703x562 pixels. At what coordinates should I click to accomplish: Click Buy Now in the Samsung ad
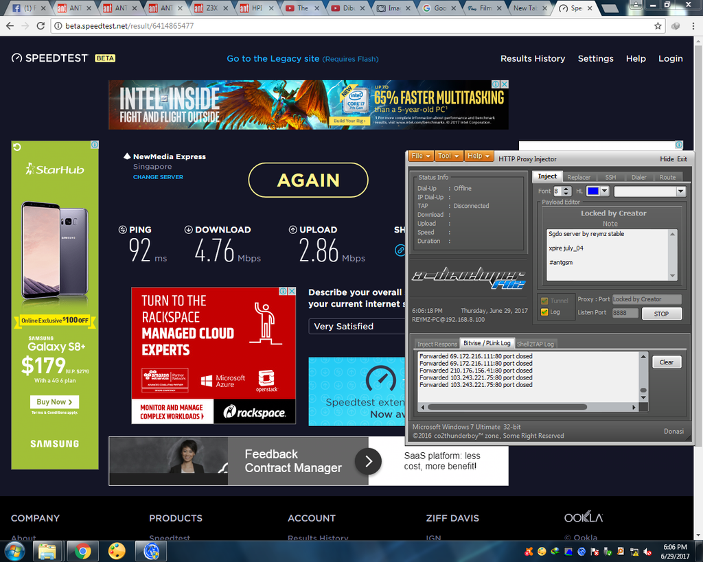[55, 402]
